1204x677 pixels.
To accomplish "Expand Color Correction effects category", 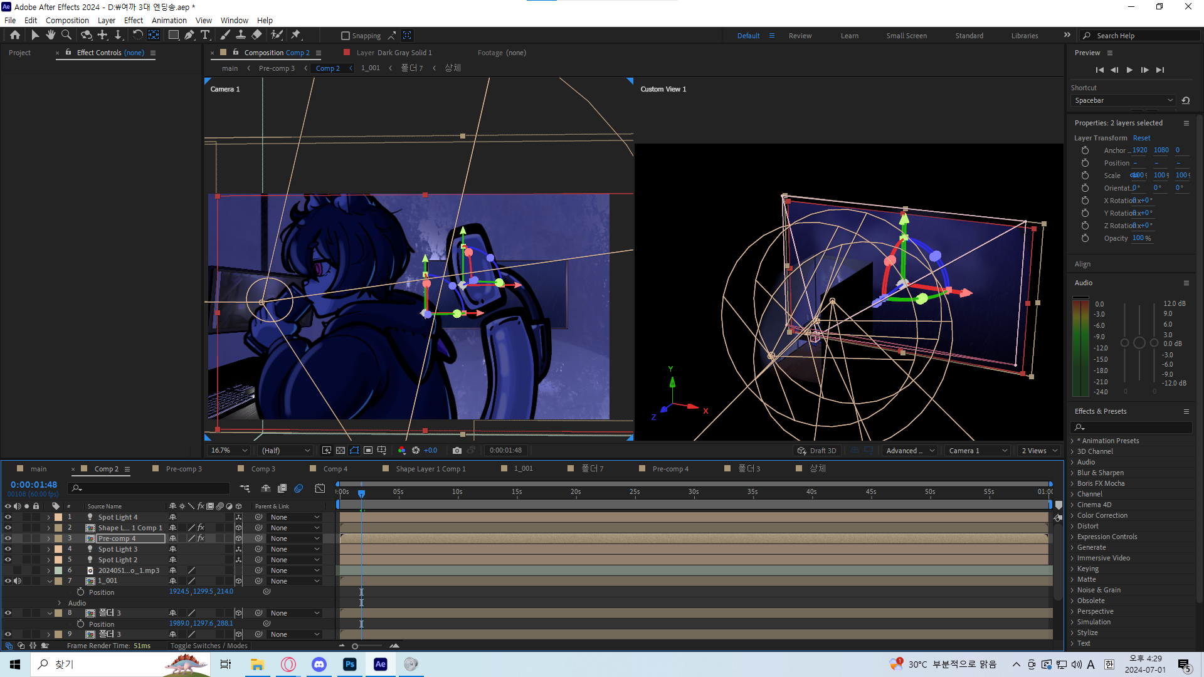I will [x=1073, y=515].
